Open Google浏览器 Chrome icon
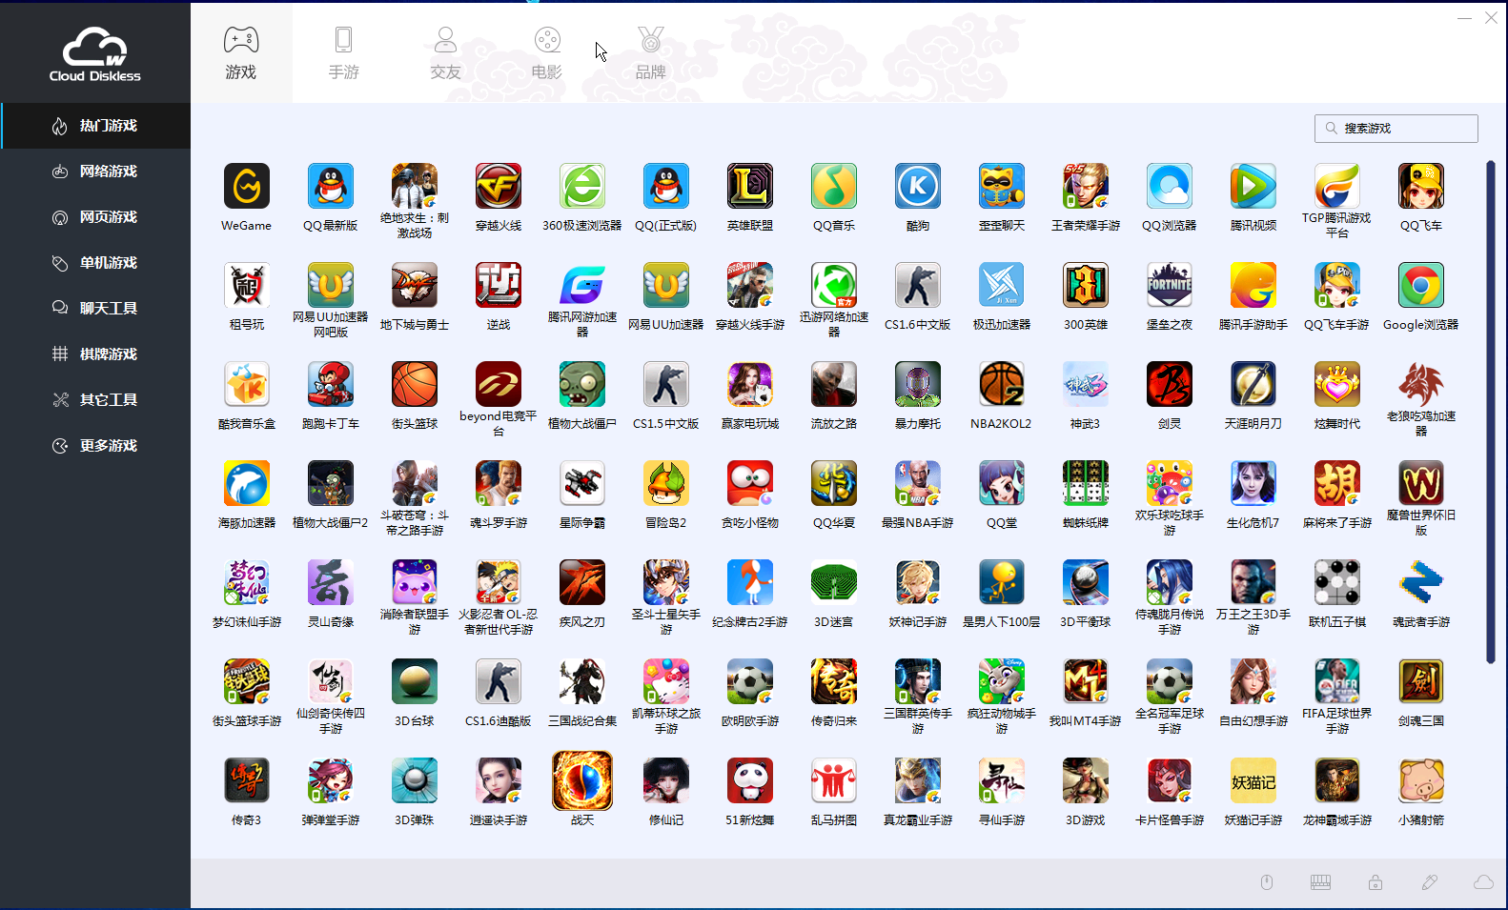 tap(1421, 285)
